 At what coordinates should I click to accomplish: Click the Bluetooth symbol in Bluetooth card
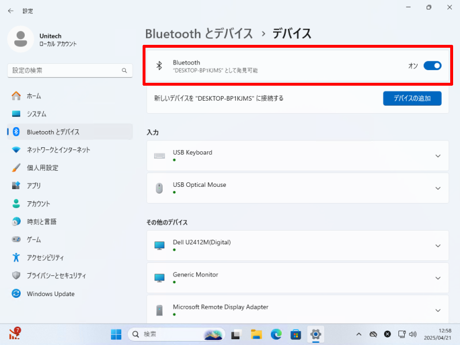click(x=159, y=66)
